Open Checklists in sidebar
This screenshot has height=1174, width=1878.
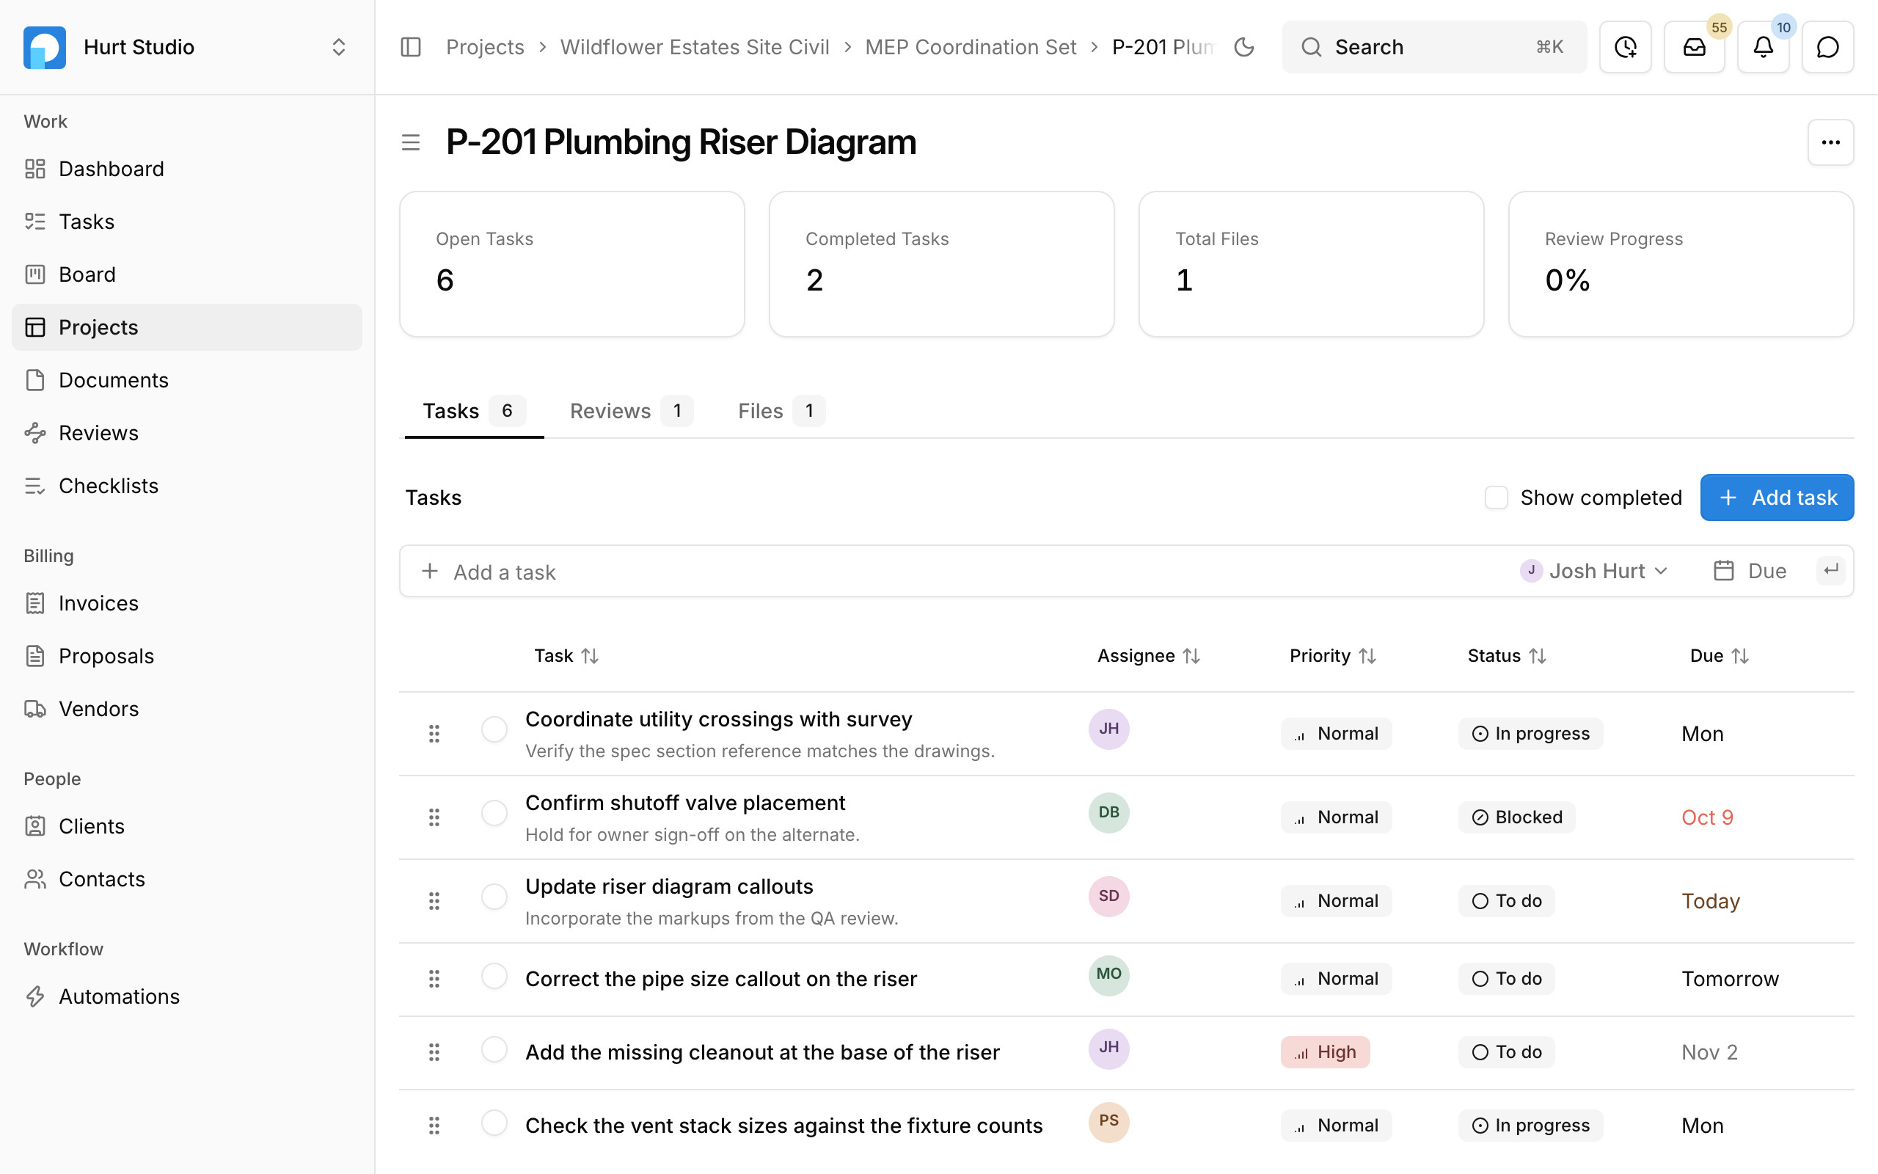(x=186, y=485)
